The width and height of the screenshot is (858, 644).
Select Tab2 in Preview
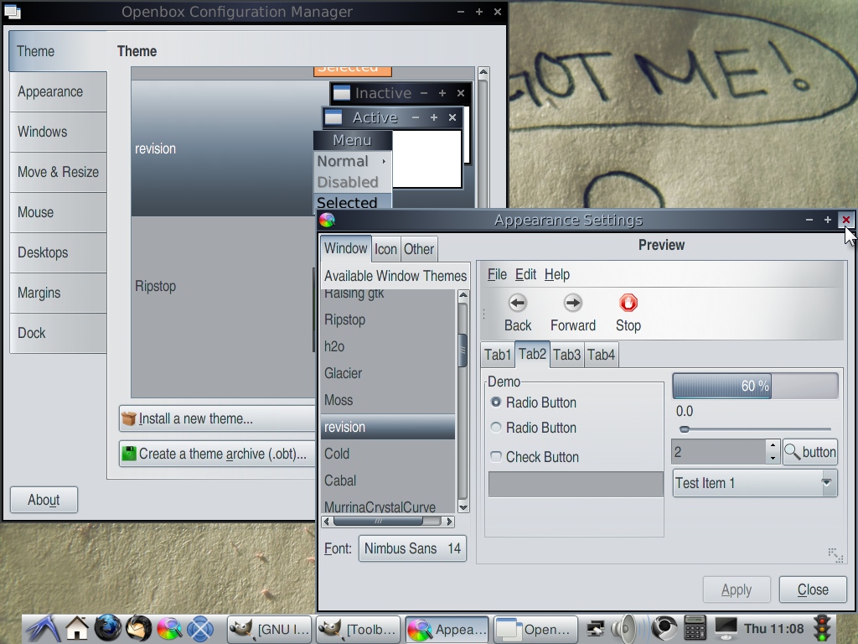[x=532, y=354]
